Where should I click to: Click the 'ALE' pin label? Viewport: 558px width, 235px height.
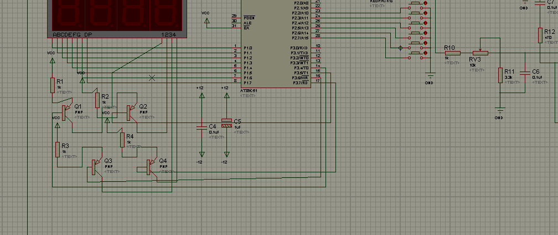pyautogui.click(x=247, y=23)
